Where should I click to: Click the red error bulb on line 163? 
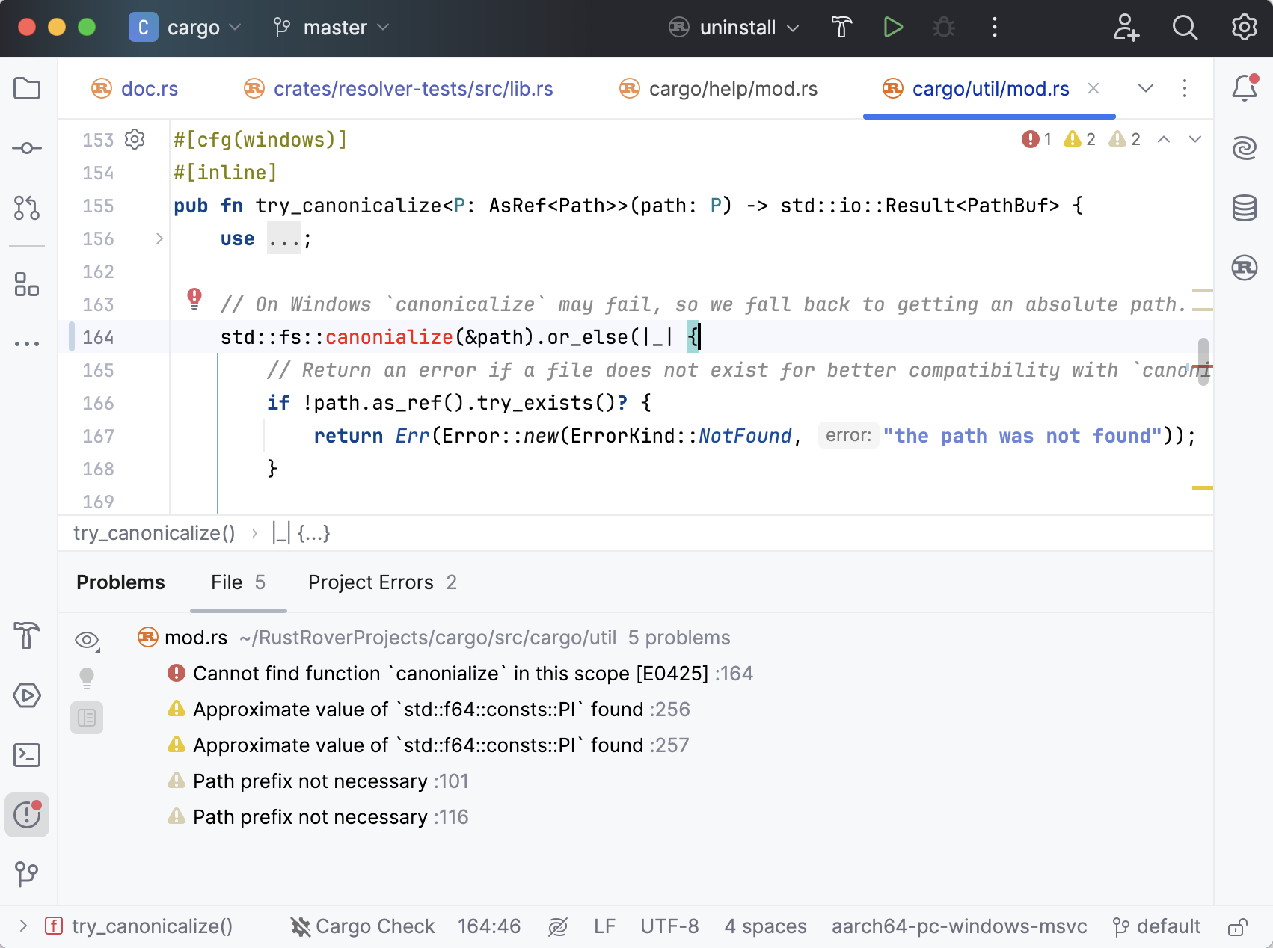[194, 298]
